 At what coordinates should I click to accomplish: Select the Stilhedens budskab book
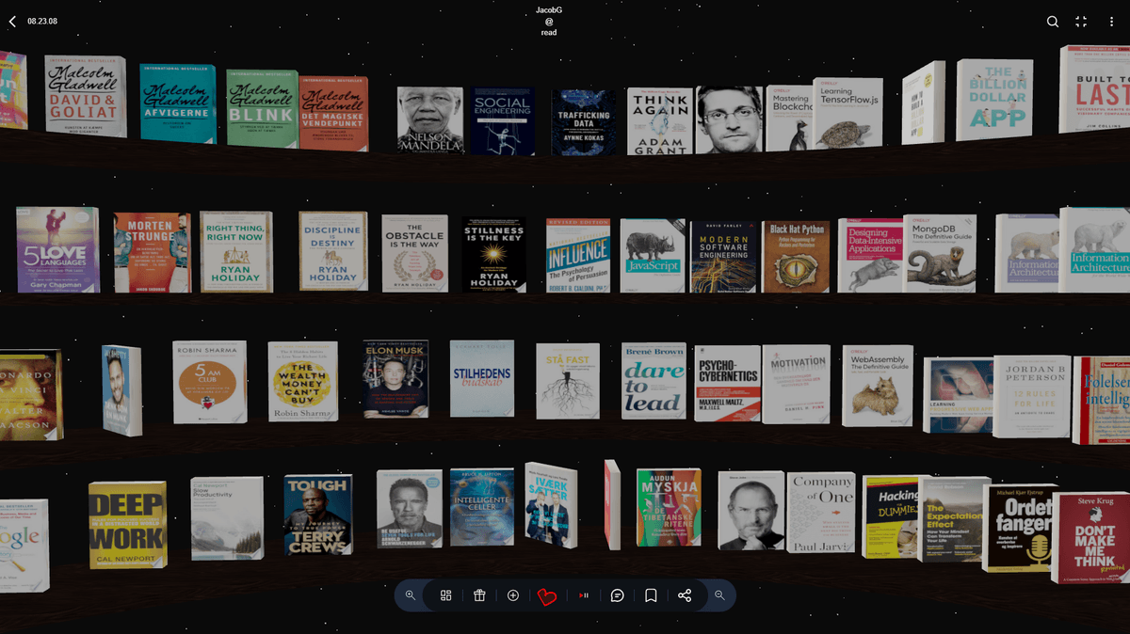[482, 378]
